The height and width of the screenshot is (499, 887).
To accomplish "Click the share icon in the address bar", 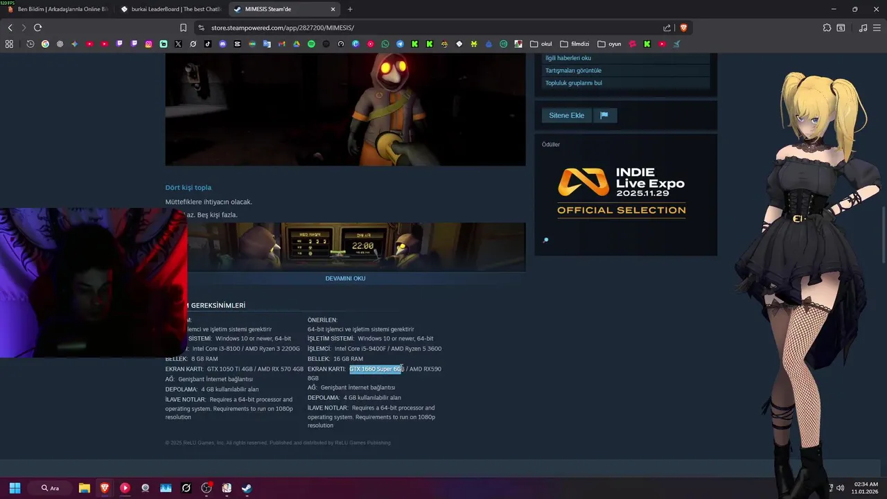I will tap(667, 28).
